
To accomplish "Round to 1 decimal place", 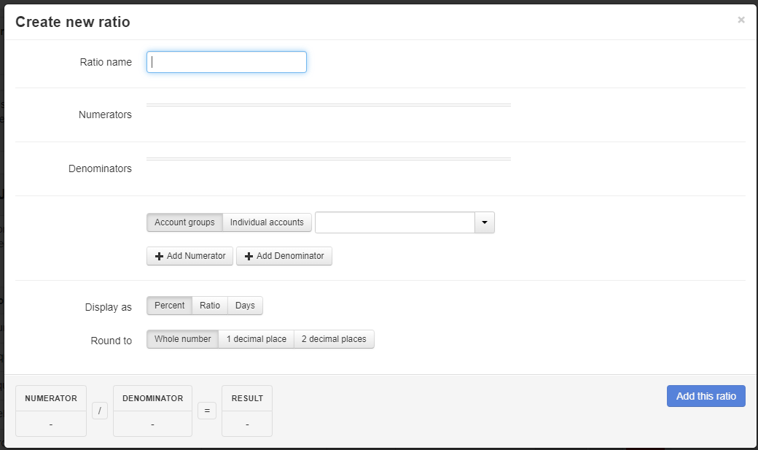I will (257, 339).
